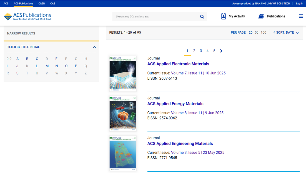The width and height of the screenshot is (306, 173).
Task: Open the C&EN tab
Action: (x=42, y=3)
